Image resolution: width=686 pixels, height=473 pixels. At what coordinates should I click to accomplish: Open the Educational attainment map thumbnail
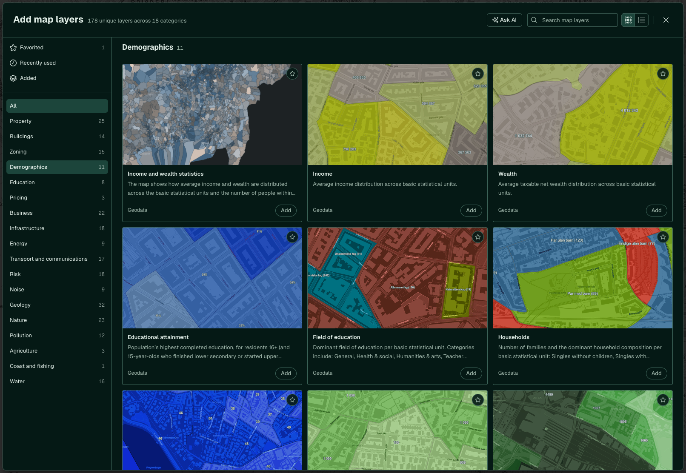212,278
